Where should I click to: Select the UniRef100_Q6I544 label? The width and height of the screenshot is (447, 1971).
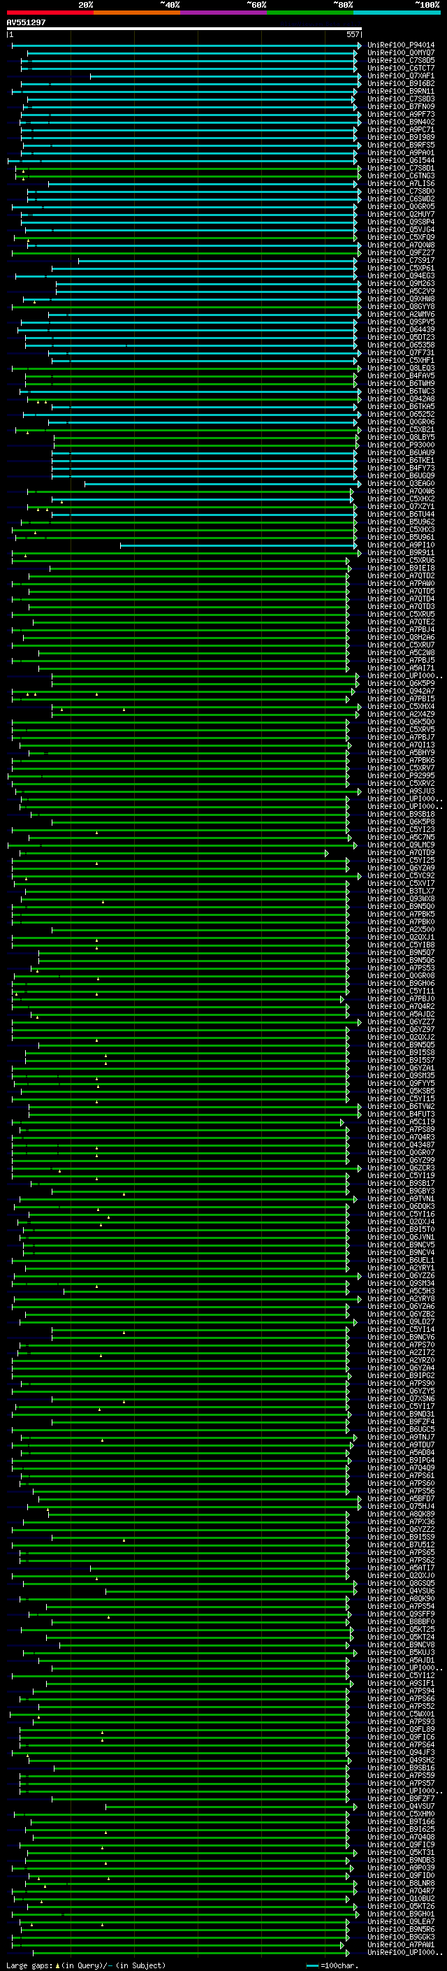(401, 161)
